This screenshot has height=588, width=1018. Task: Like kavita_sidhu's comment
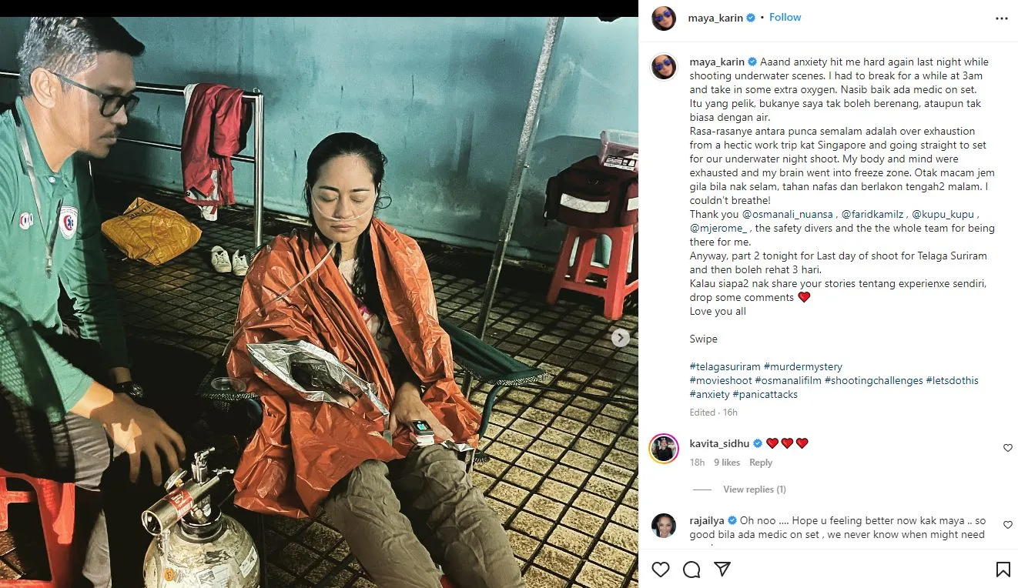click(1007, 448)
